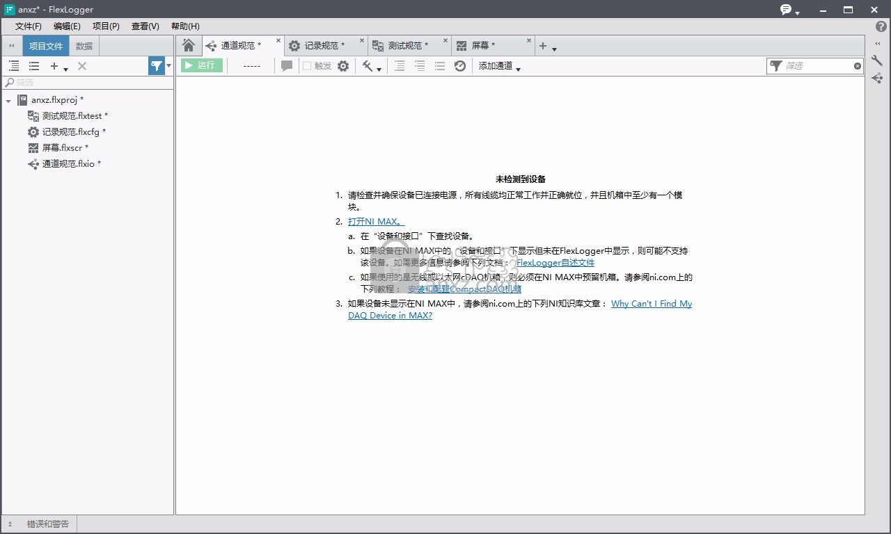Go to the Home tab icon
Viewport: 891px width, 534px height.
pos(188,45)
